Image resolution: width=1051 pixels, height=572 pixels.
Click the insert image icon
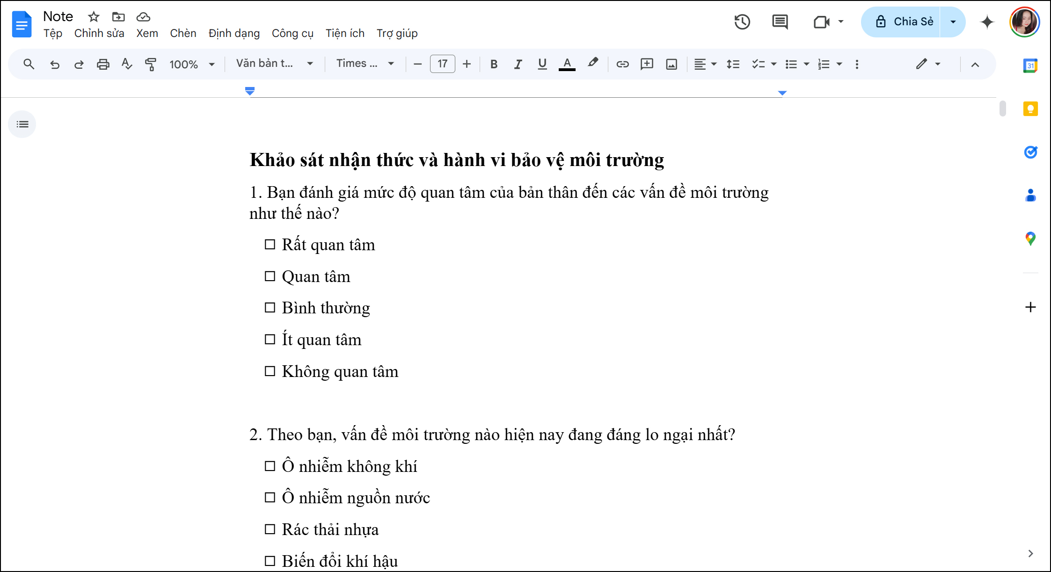click(x=671, y=64)
